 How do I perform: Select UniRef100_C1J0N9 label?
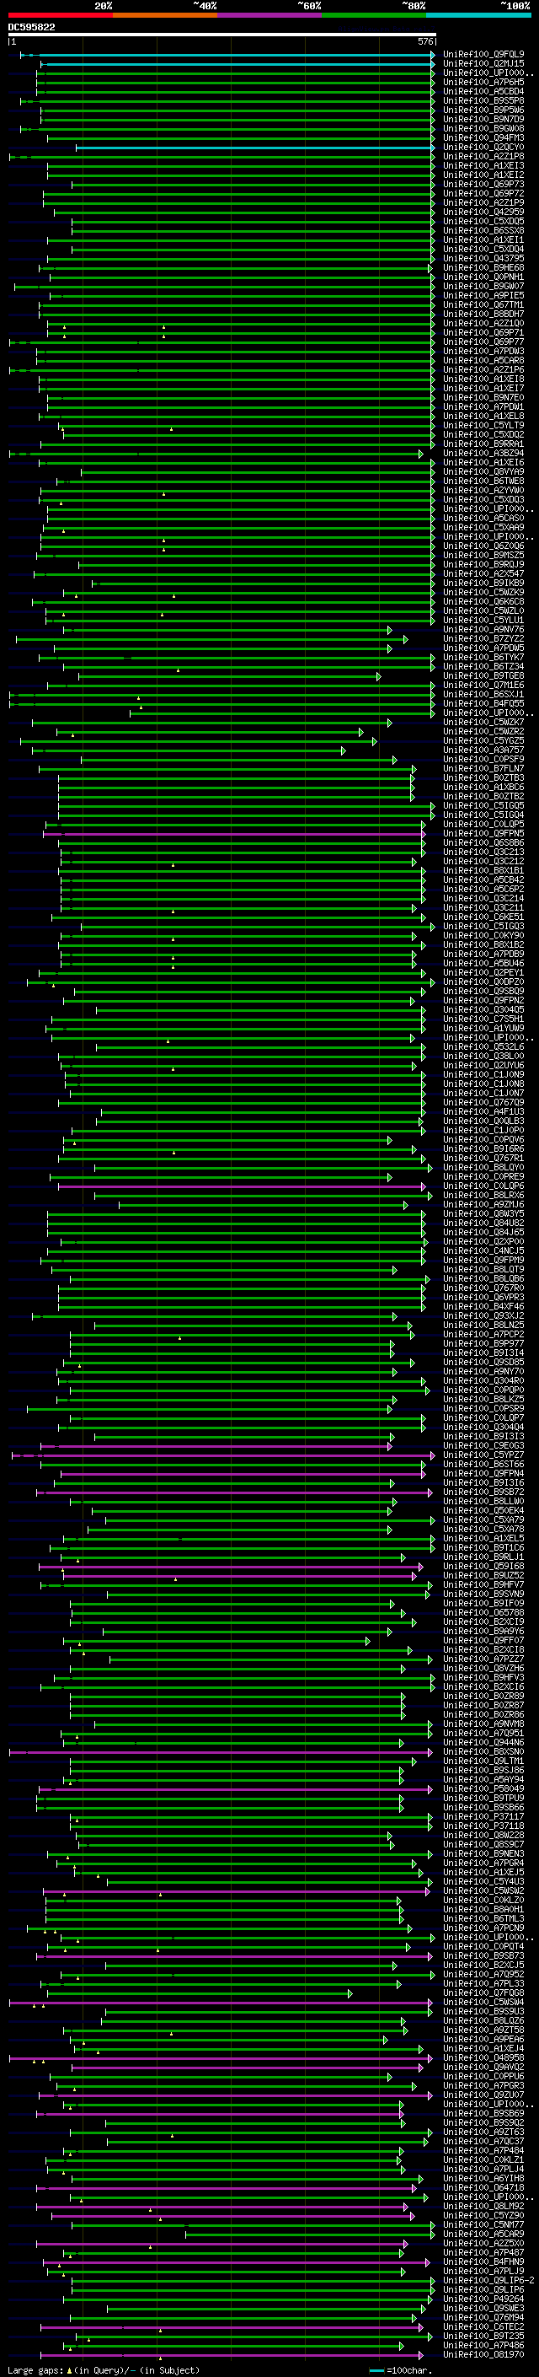483,1074
